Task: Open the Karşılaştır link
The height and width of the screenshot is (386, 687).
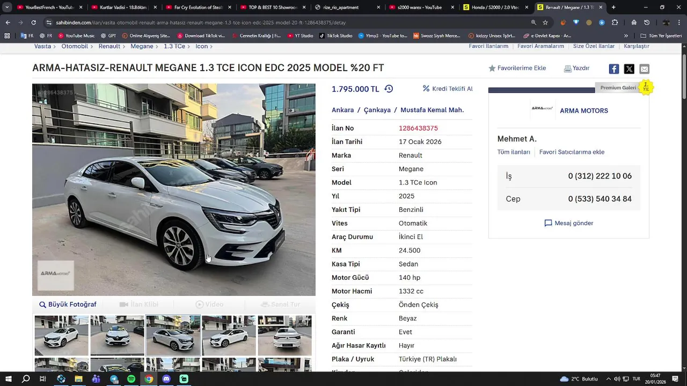Action: pos(637,46)
